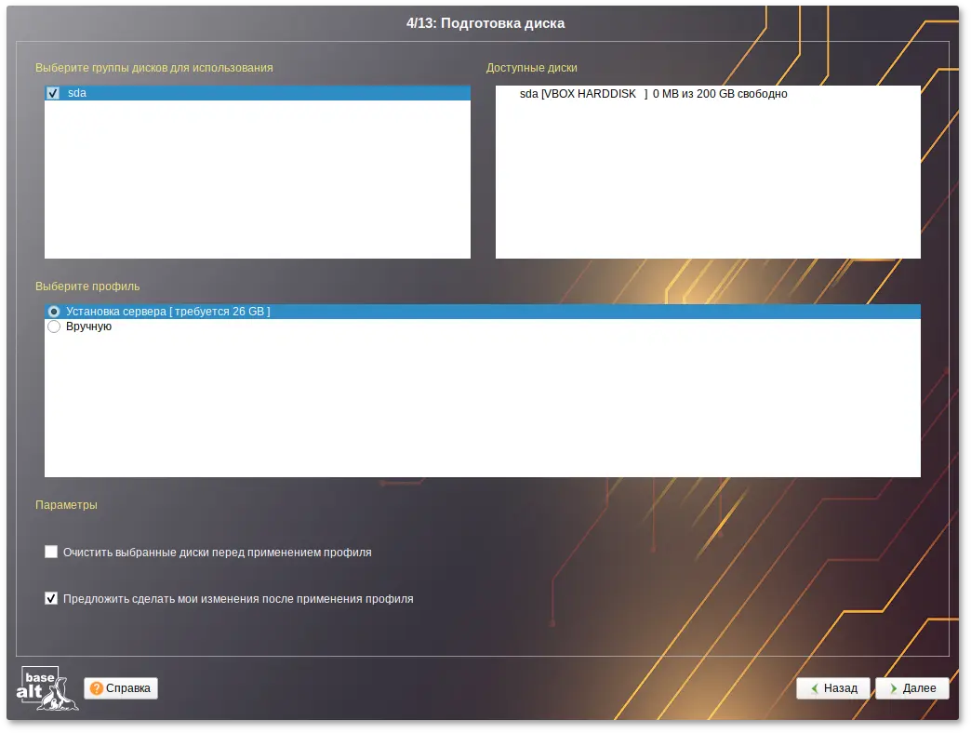971x733 pixels.
Task: Click the green forward arrow icon
Action: coord(893,688)
